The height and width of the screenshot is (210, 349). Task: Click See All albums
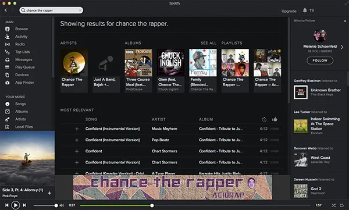[x=208, y=43]
